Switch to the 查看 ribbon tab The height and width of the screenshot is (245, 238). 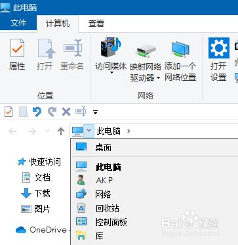[96, 23]
